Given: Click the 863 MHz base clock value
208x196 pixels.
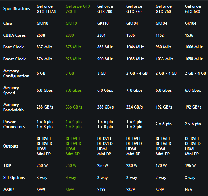Looking at the screenshot, I should [105, 47].
